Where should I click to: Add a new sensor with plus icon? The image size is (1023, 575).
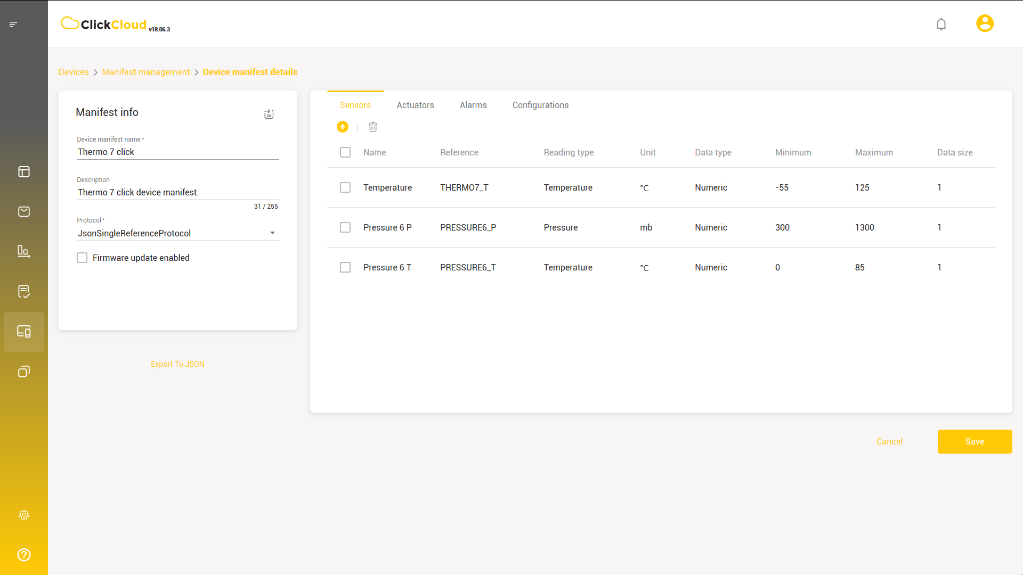[x=343, y=127]
